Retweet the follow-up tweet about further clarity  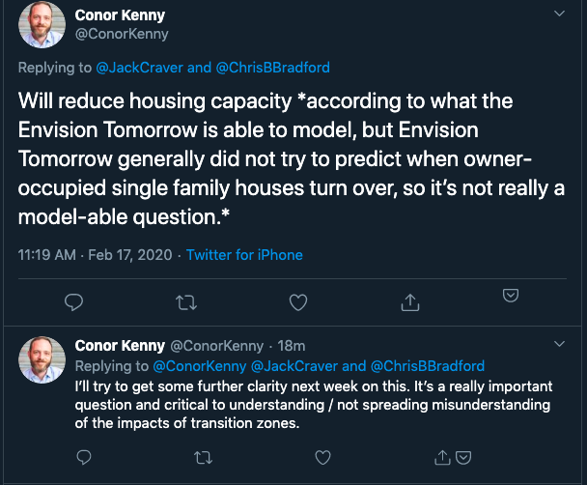pyautogui.click(x=204, y=457)
